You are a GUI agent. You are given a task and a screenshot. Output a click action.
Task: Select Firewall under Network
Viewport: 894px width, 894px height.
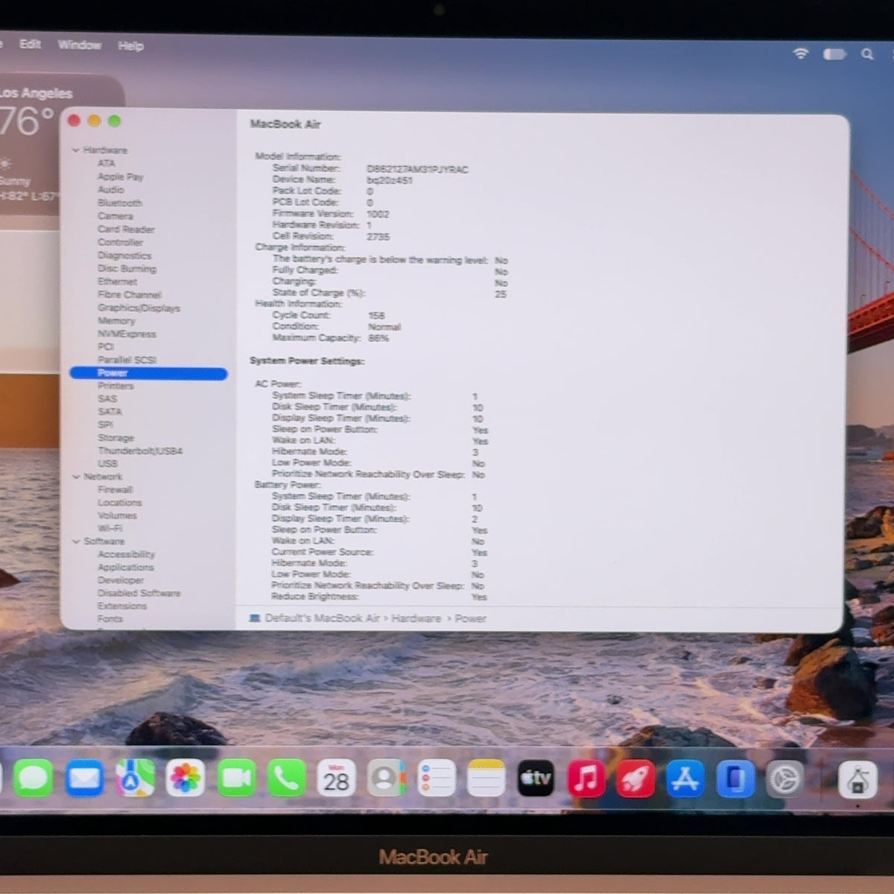115,489
